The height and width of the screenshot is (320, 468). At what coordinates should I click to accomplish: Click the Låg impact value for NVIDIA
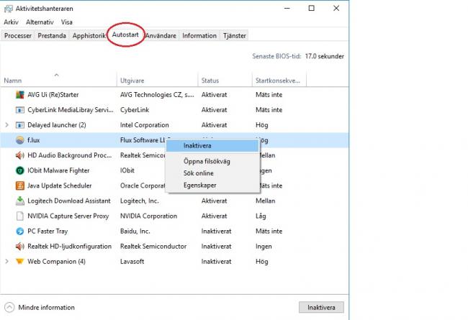(x=261, y=216)
